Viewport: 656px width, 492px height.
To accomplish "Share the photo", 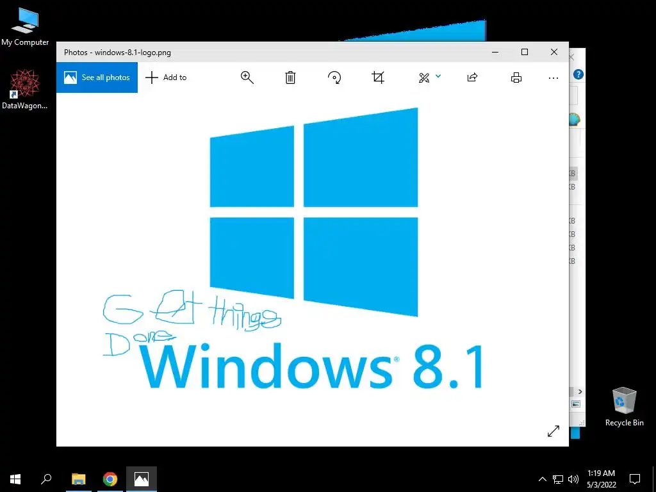I will pos(472,78).
